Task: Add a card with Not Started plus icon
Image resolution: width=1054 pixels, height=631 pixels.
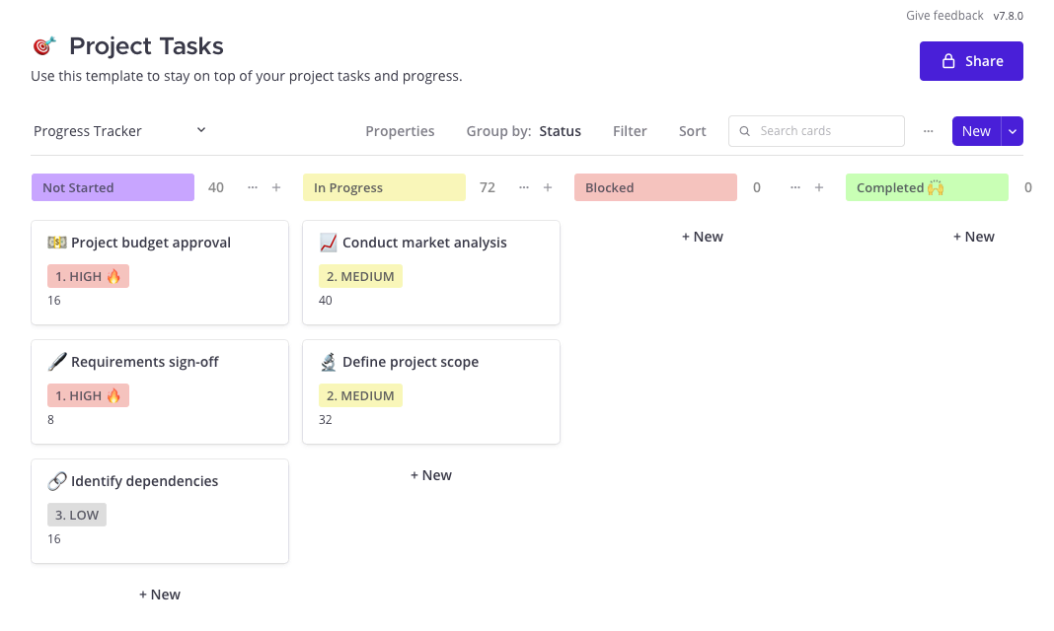Action: [276, 187]
